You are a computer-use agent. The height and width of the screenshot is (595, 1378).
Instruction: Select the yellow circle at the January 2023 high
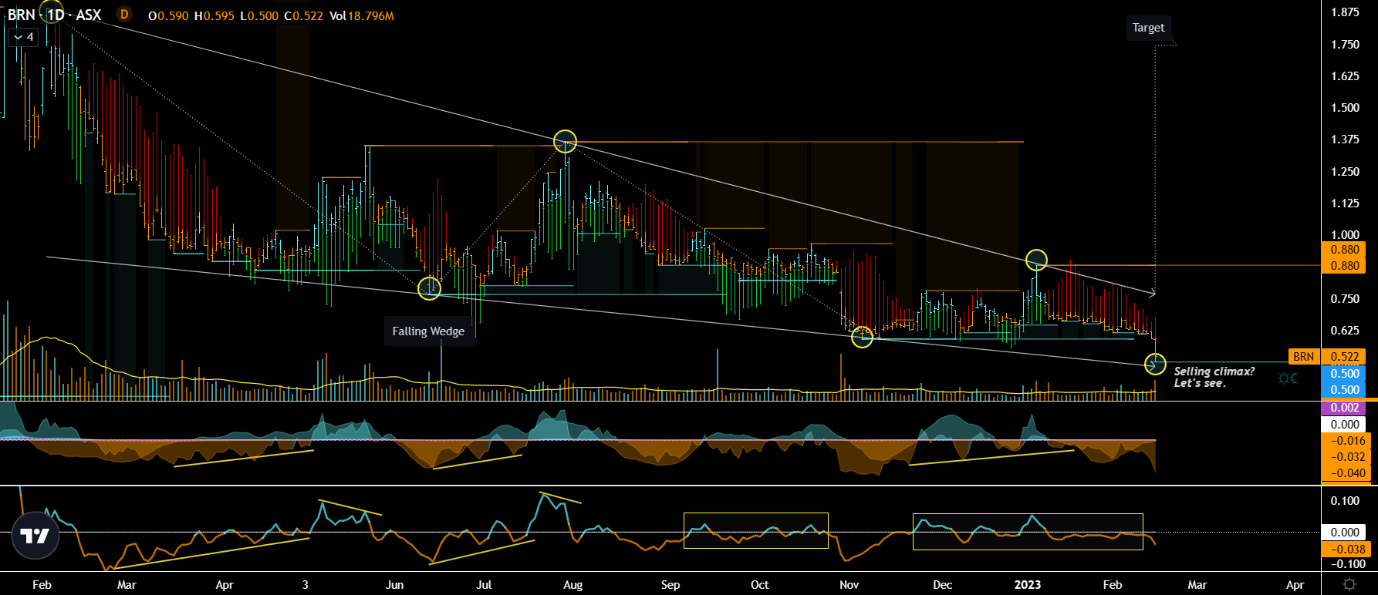tap(1036, 261)
